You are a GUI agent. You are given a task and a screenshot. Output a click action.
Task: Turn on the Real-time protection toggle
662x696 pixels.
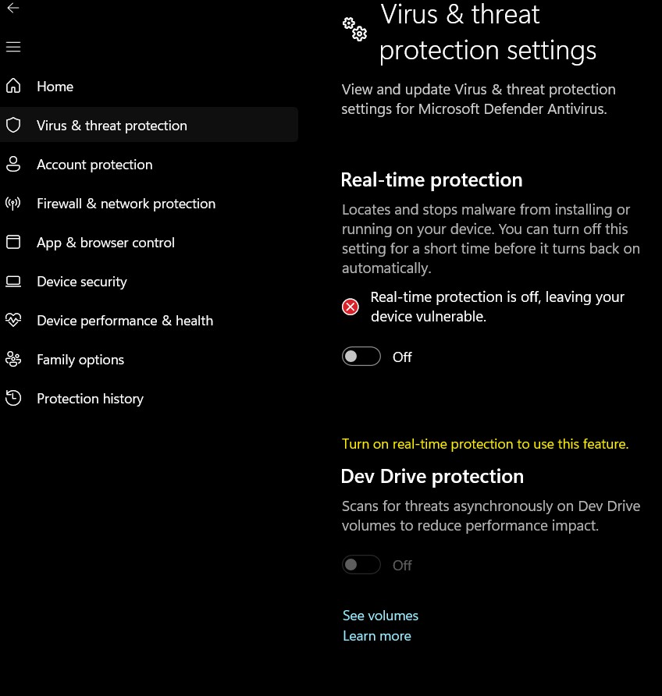(x=361, y=357)
